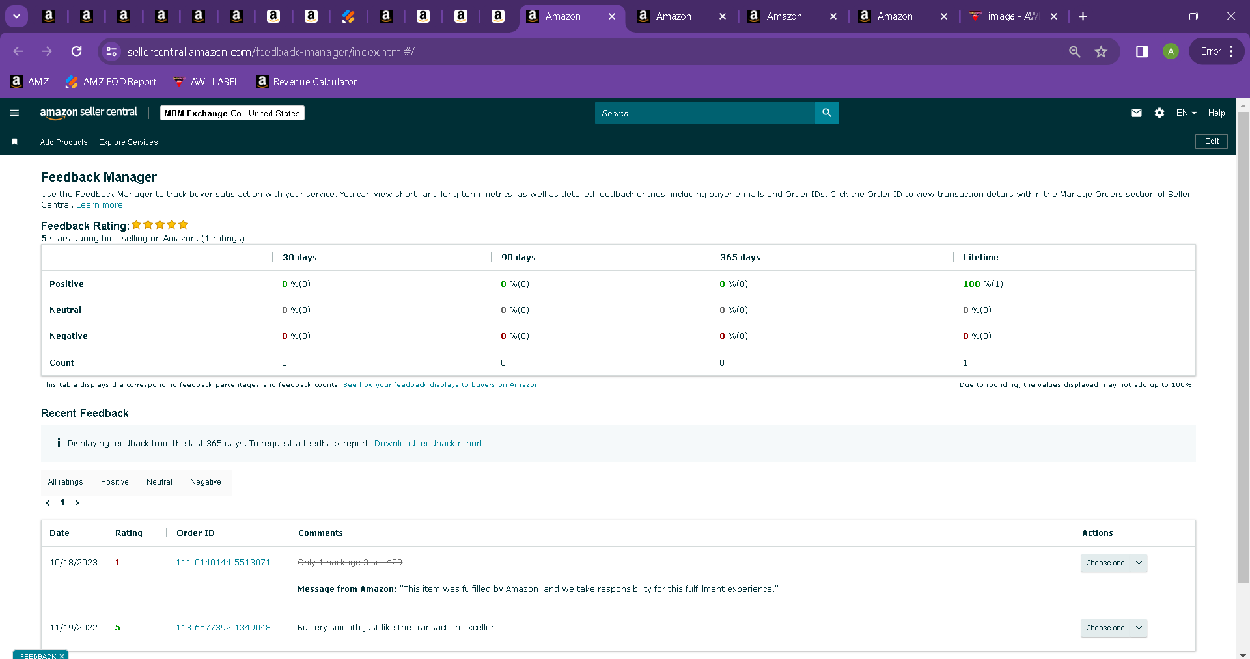The width and height of the screenshot is (1250, 659).
Task: Open See how your feedback displays link
Action: [x=441, y=385]
